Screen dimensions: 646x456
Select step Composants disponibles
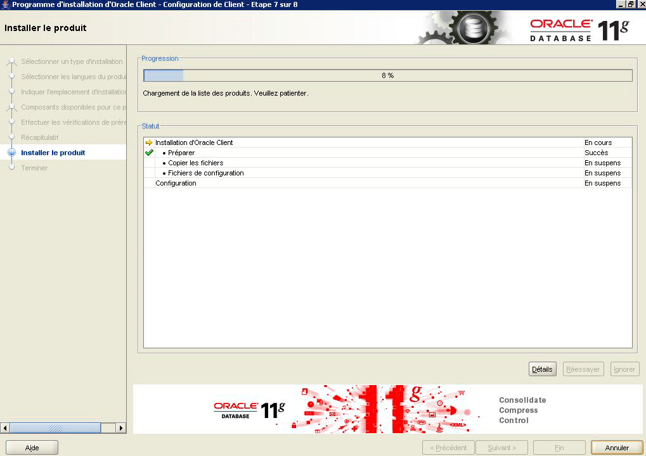(x=74, y=107)
